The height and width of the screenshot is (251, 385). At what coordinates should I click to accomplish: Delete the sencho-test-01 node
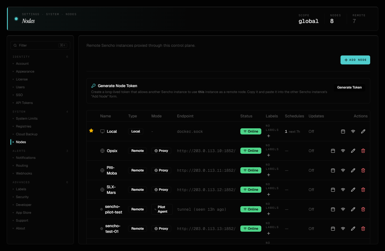coord(363,229)
